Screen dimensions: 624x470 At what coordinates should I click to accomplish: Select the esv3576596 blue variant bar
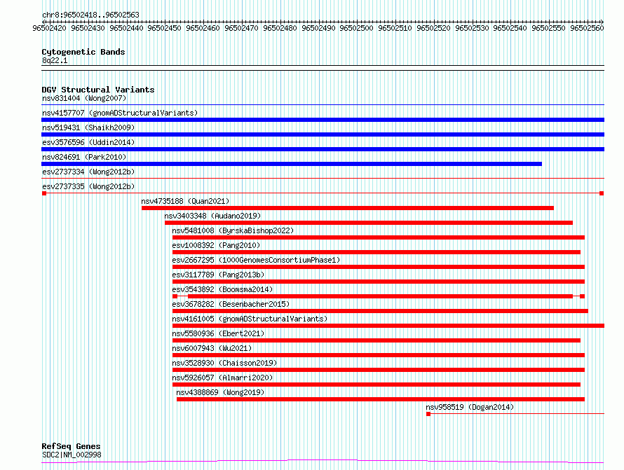point(323,149)
